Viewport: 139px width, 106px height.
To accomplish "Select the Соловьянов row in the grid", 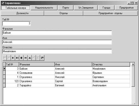I will click(x=68, y=73).
